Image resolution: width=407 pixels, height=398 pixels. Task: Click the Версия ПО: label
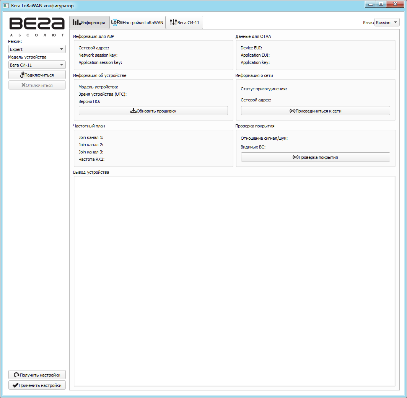[x=89, y=101]
